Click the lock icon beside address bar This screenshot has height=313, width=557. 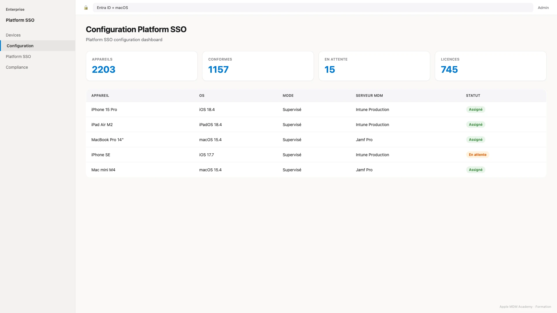[86, 8]
